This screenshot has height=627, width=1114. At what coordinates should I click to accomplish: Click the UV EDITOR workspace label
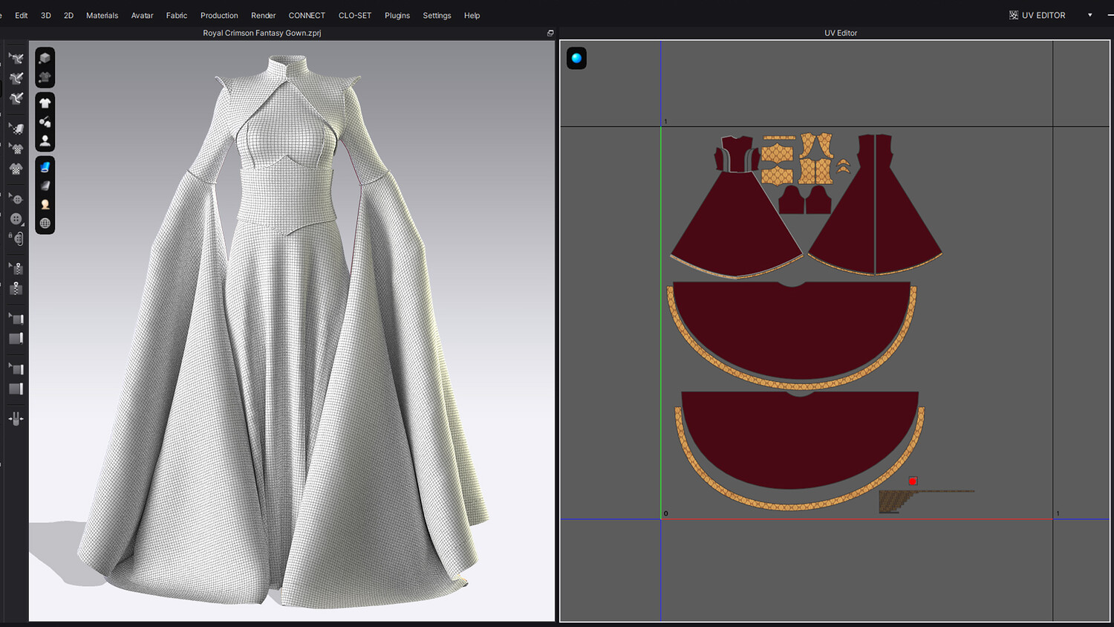tap(1043, 15)
